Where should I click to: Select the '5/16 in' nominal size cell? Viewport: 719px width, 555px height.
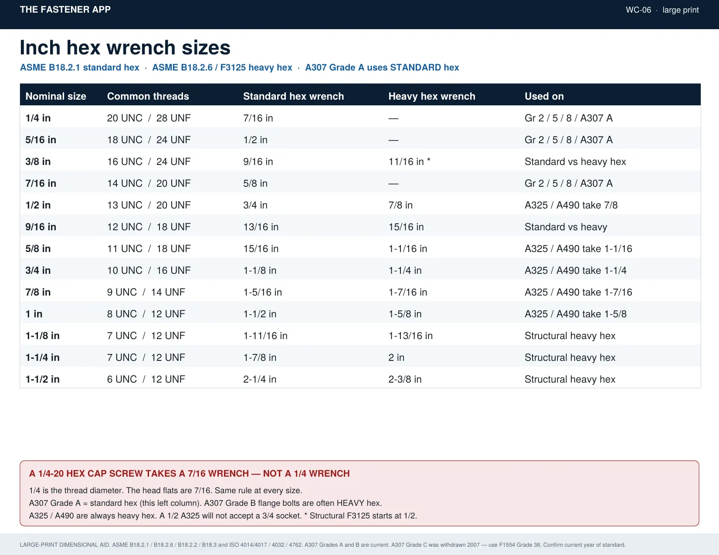(x=41, y=140)
